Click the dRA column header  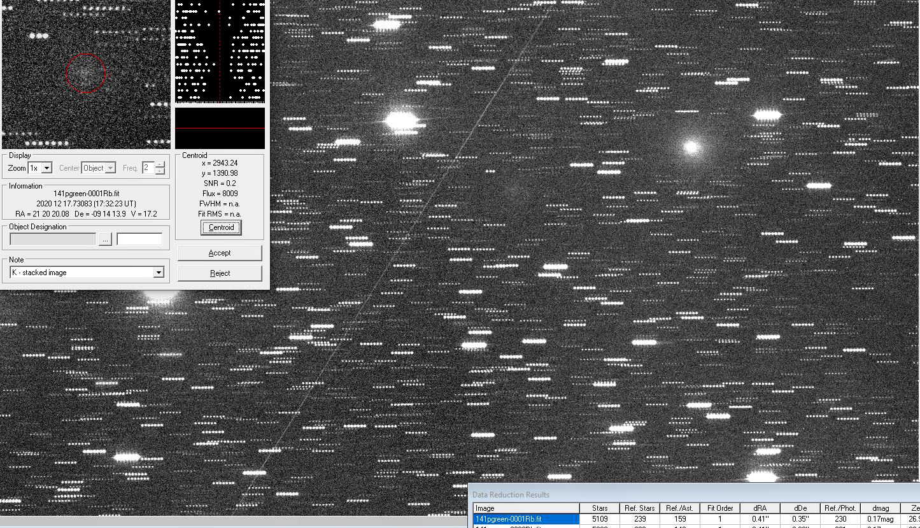760,508
